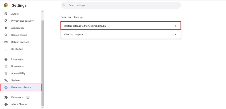Click the Accessibility person icon

coord(6,73)
